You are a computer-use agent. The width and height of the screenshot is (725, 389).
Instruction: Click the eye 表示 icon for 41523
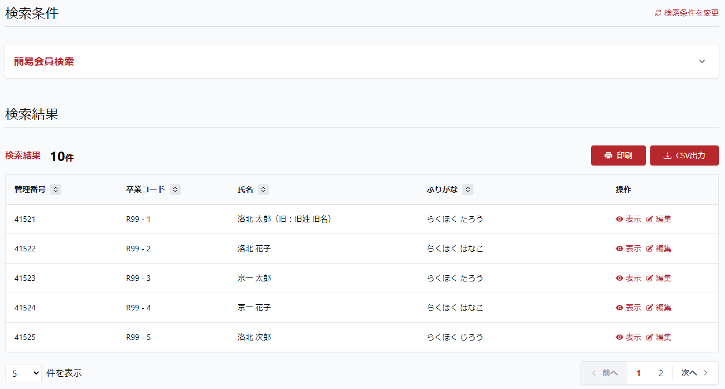point(619,278)
